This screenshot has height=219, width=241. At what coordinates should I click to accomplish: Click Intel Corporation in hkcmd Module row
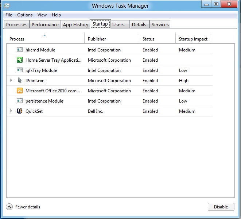pyautogui.click(x=104, y=50)
